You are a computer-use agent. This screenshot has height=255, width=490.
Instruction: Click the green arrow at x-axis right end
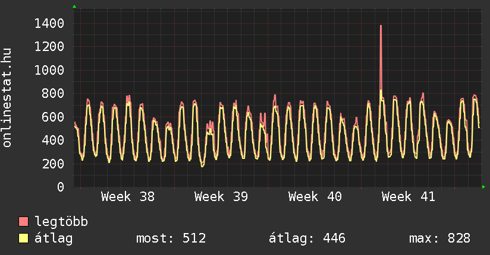click(483, 187)
